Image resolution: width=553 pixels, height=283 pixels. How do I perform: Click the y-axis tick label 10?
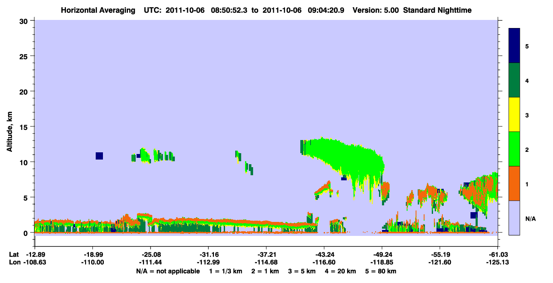[25, 162]
